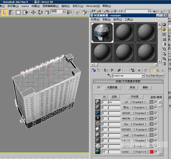Uncheck enable box for sub-material 5
This screenshot has height=159, width=171.
pyautogui.click(x=156, y=124)
